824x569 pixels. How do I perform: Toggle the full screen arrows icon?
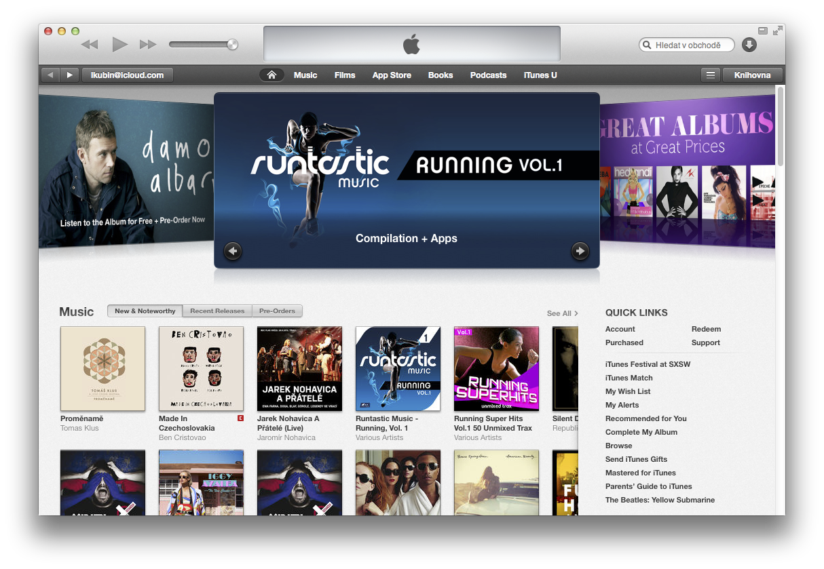778,31
